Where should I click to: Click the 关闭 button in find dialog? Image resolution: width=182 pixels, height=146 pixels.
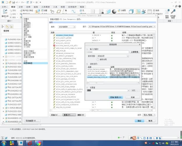click(x=133, y=97)
